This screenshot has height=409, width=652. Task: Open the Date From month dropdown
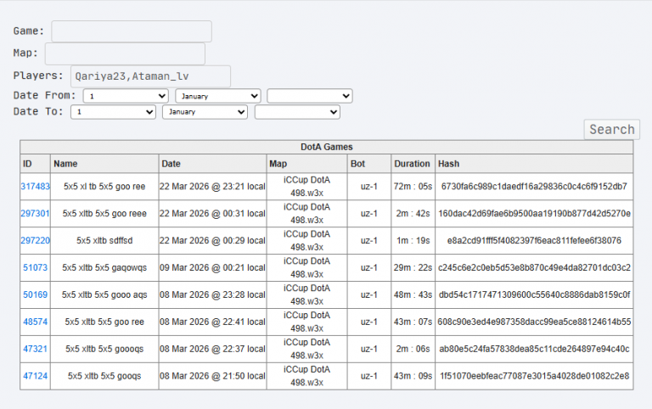[218, 96]
